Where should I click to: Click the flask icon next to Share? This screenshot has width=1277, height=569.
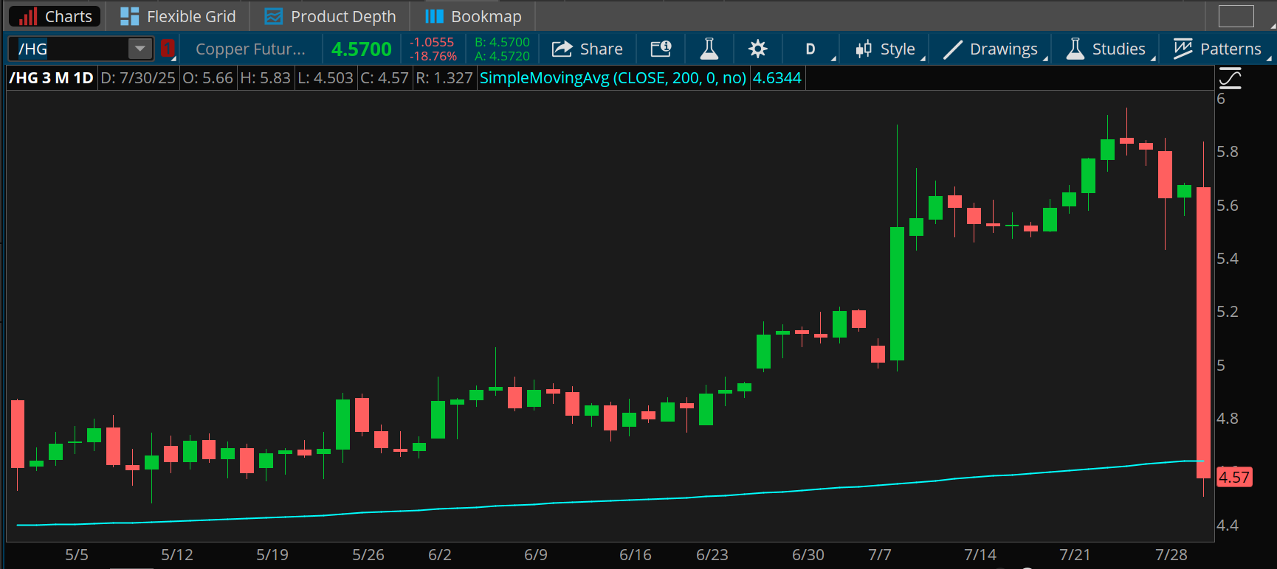709,49
